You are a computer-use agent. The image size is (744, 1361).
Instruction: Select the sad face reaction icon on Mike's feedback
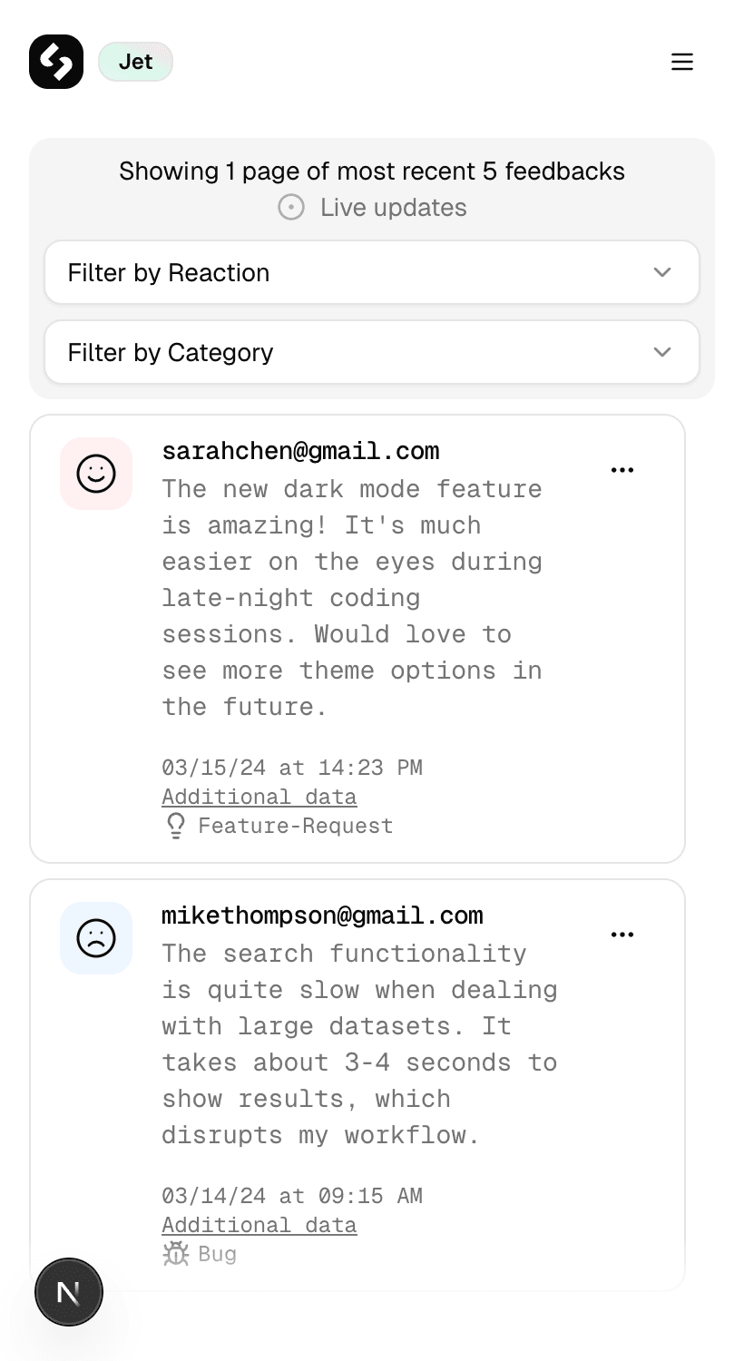[95, 938]
